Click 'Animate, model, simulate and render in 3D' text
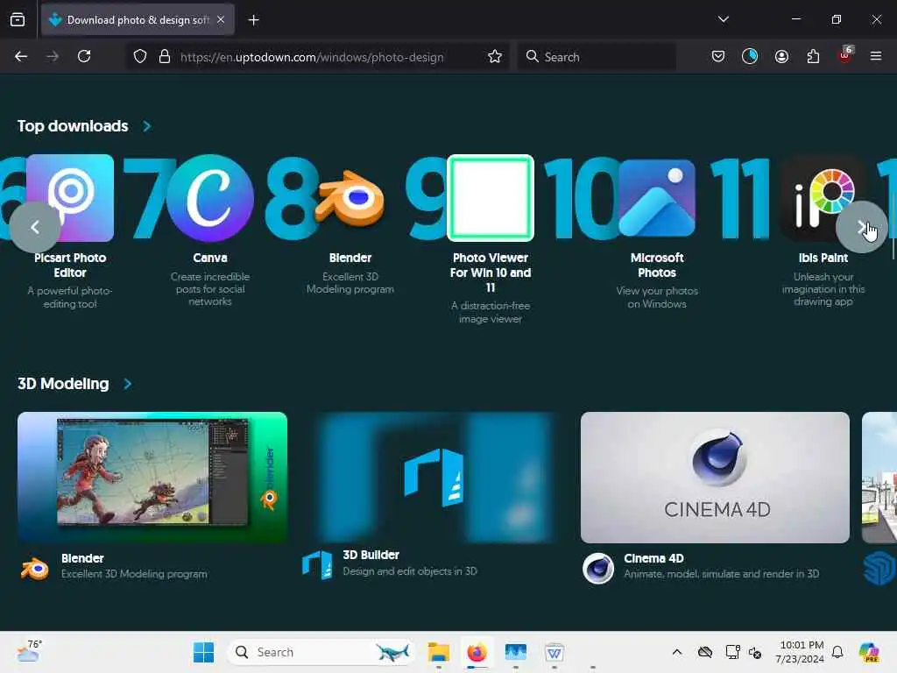Image resolution: width=897 pixels, height=673 pixels. [722, 574]
